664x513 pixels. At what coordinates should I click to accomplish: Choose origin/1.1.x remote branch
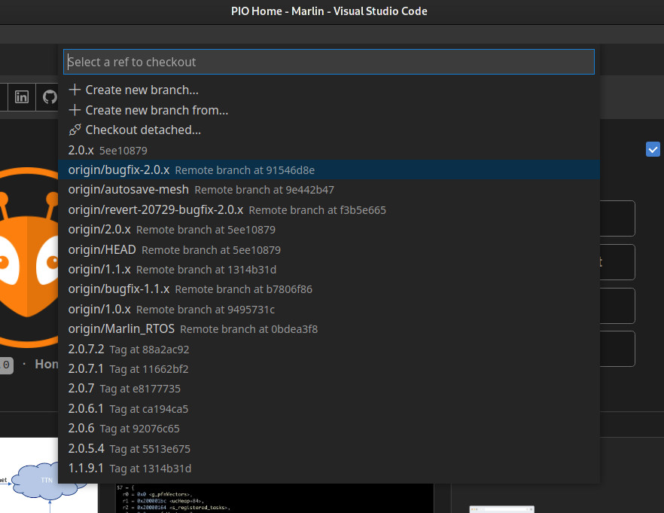coord(329,270)
